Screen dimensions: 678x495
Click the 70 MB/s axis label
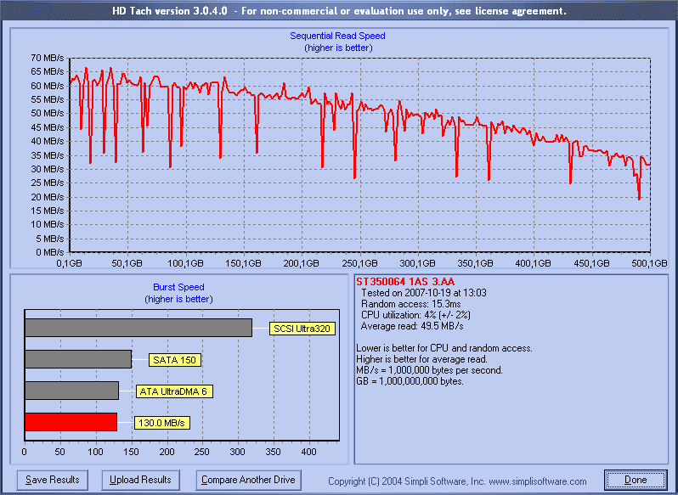click(x=47, y=58)
